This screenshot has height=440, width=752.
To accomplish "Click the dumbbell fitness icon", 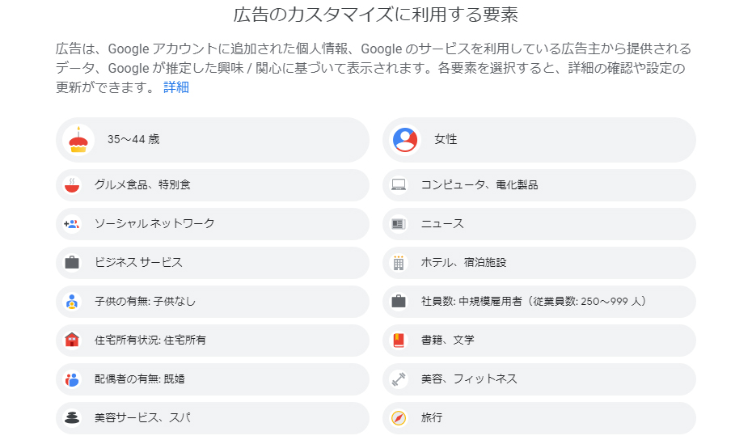I will click(399, 379).
